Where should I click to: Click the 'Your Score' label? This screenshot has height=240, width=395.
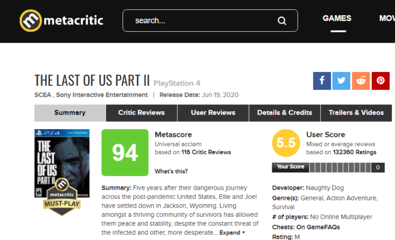pos(291,167)
